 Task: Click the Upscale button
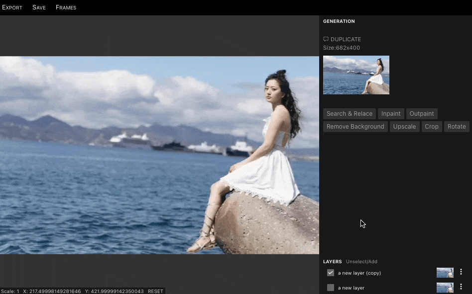pyautogui.click(x=404, y=127)
